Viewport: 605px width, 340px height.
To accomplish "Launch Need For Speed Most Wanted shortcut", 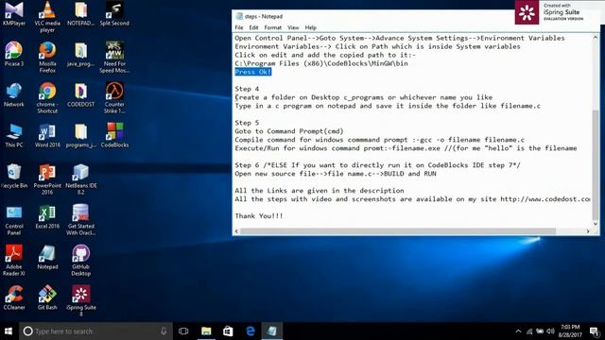I will click(x=114, y=57).
